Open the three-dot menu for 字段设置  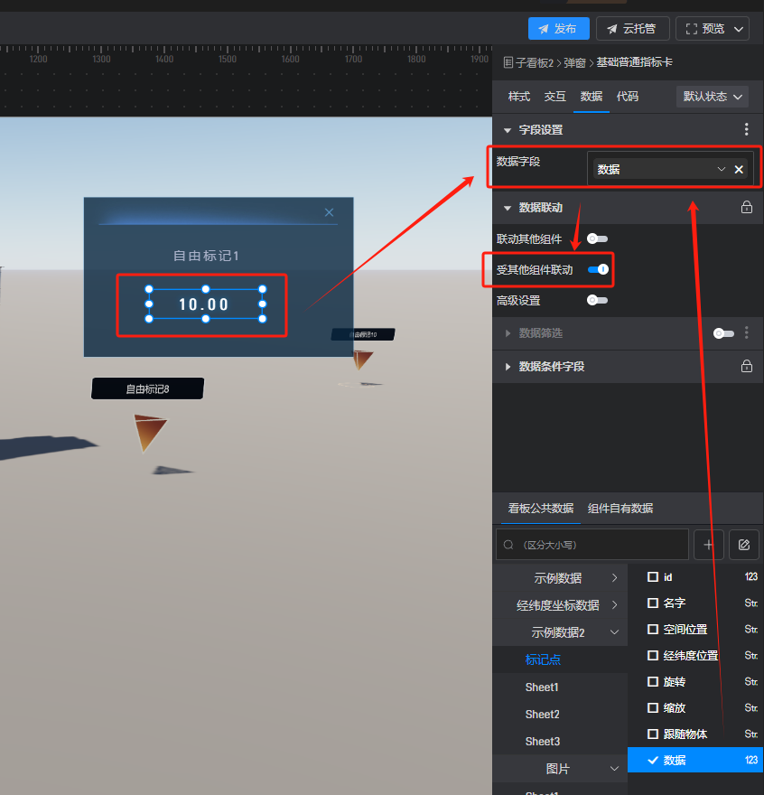tap(746, 129)
